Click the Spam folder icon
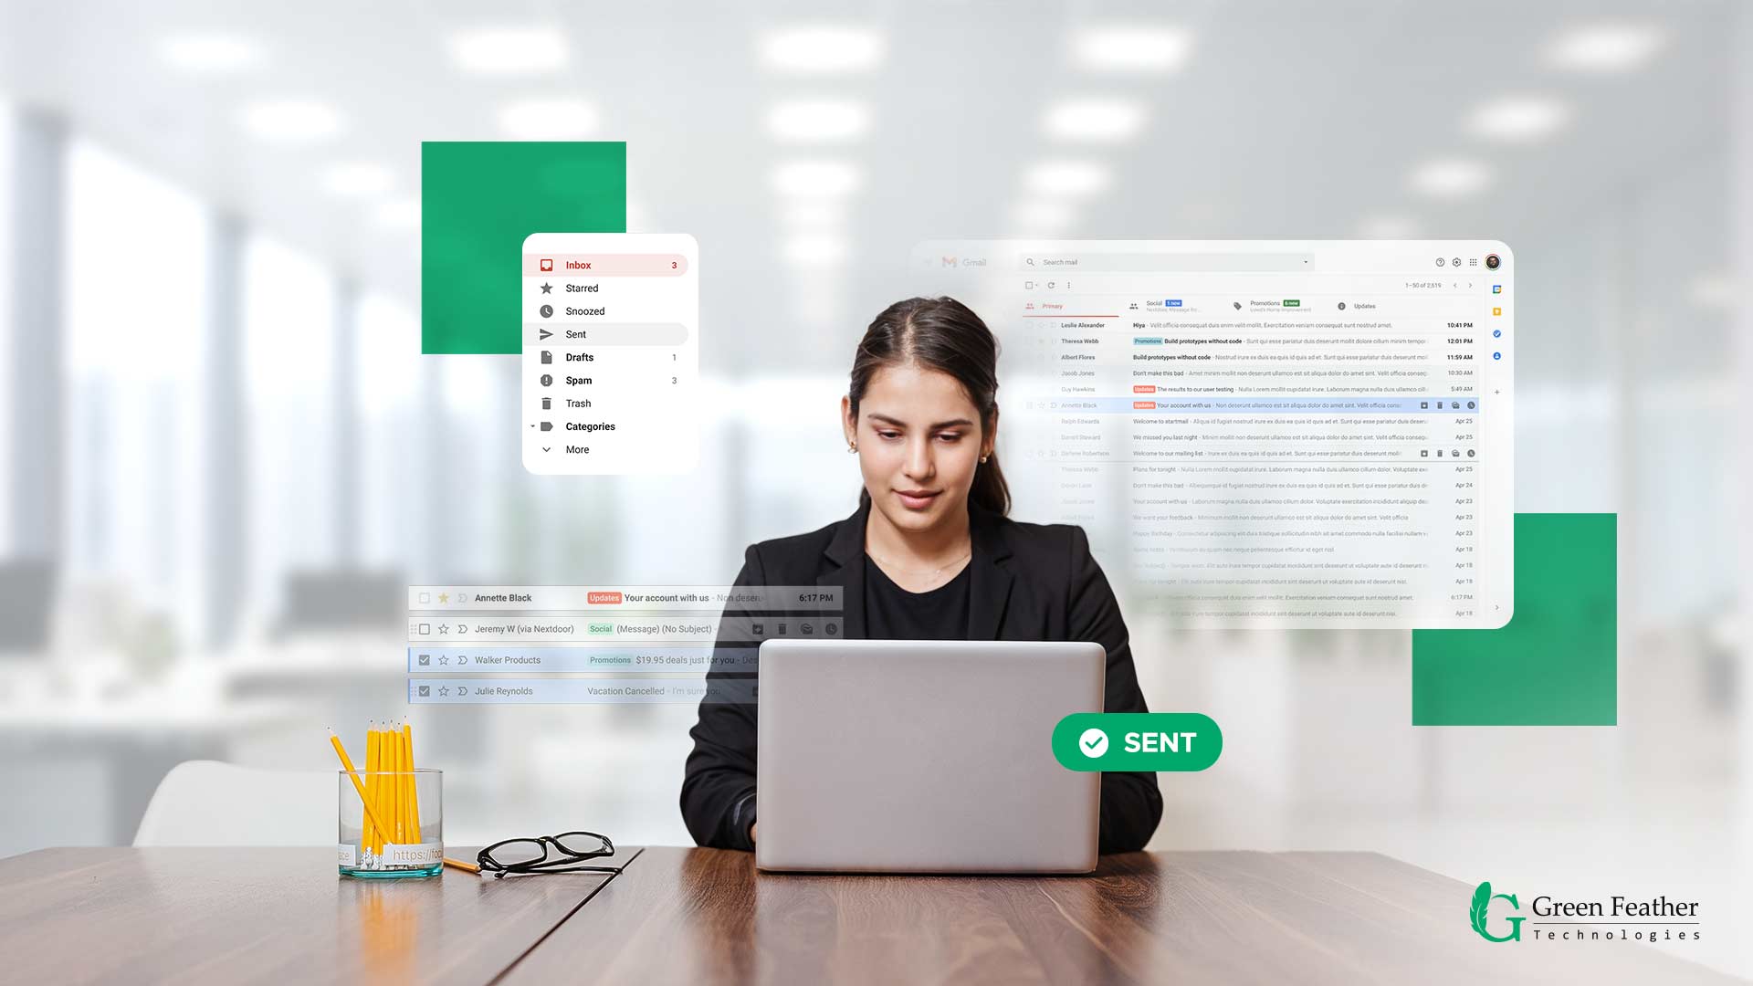 pyautogui.click(x=547, y=381)
